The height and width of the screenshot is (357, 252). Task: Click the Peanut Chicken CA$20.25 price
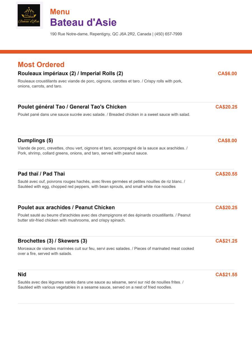coord(226,208)
